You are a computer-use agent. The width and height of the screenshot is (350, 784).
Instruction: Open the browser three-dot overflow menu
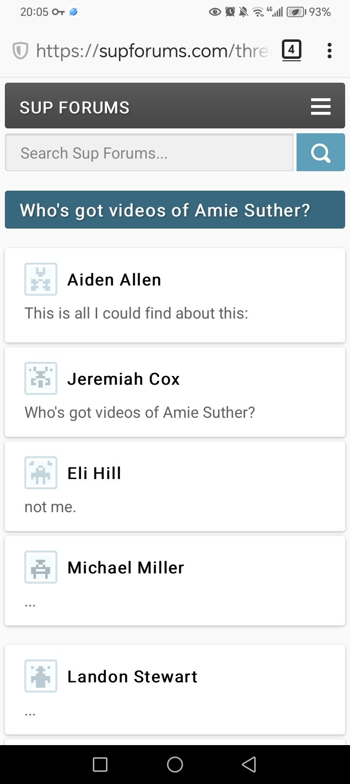point(330,51)
